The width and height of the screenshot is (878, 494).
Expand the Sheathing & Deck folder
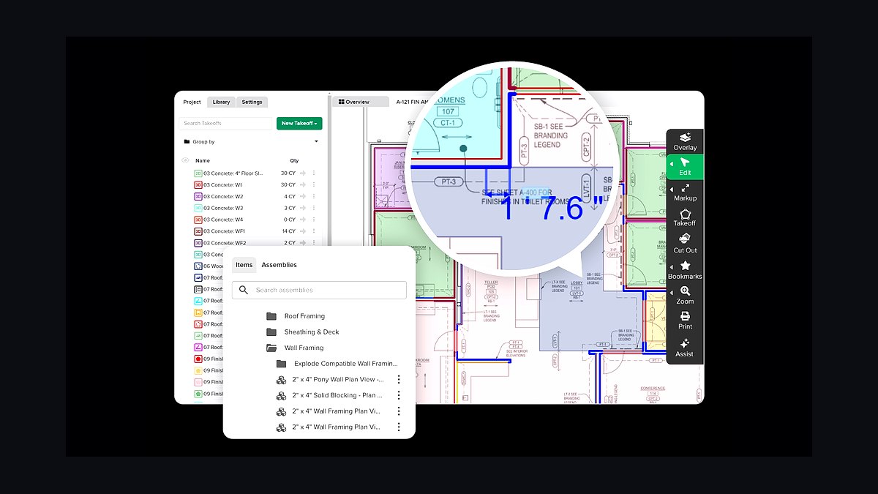271,332
